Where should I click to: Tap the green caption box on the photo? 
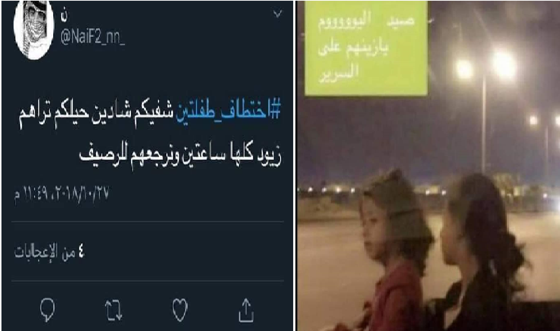pyautogui.click(x=366, y=49)
